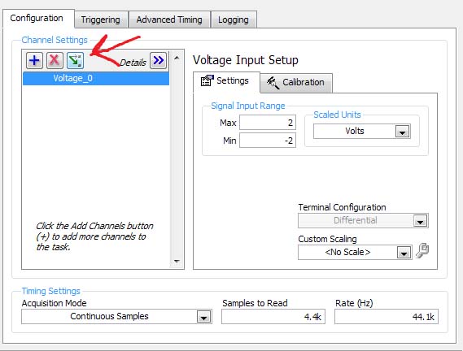The height and width of the screenshot is (351, 463).
Task: Open the Calibration tab
Action: coord(296,82)
